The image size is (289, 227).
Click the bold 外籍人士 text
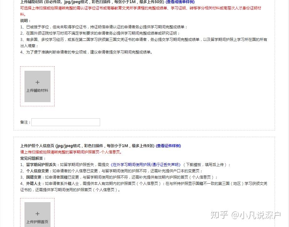pyautogui.click(x=34, y=183)
